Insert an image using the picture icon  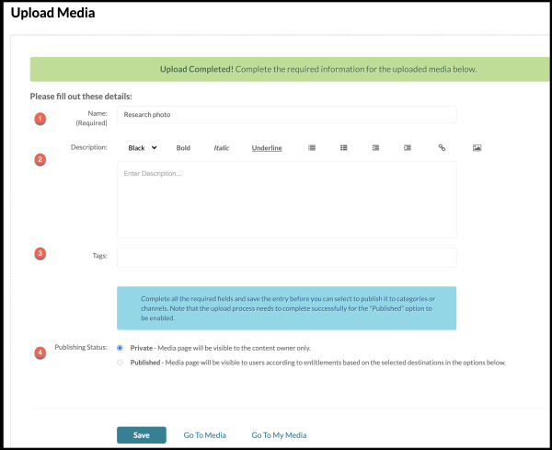point(477,148)
